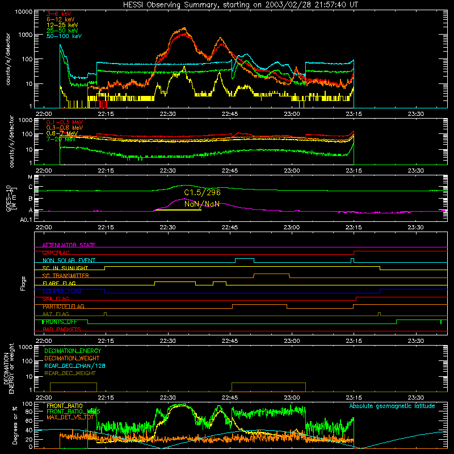Click the GOES-10 axis label
Viewport: 454px width, 454px height.
pyautogui.click(x=11, y=199)
